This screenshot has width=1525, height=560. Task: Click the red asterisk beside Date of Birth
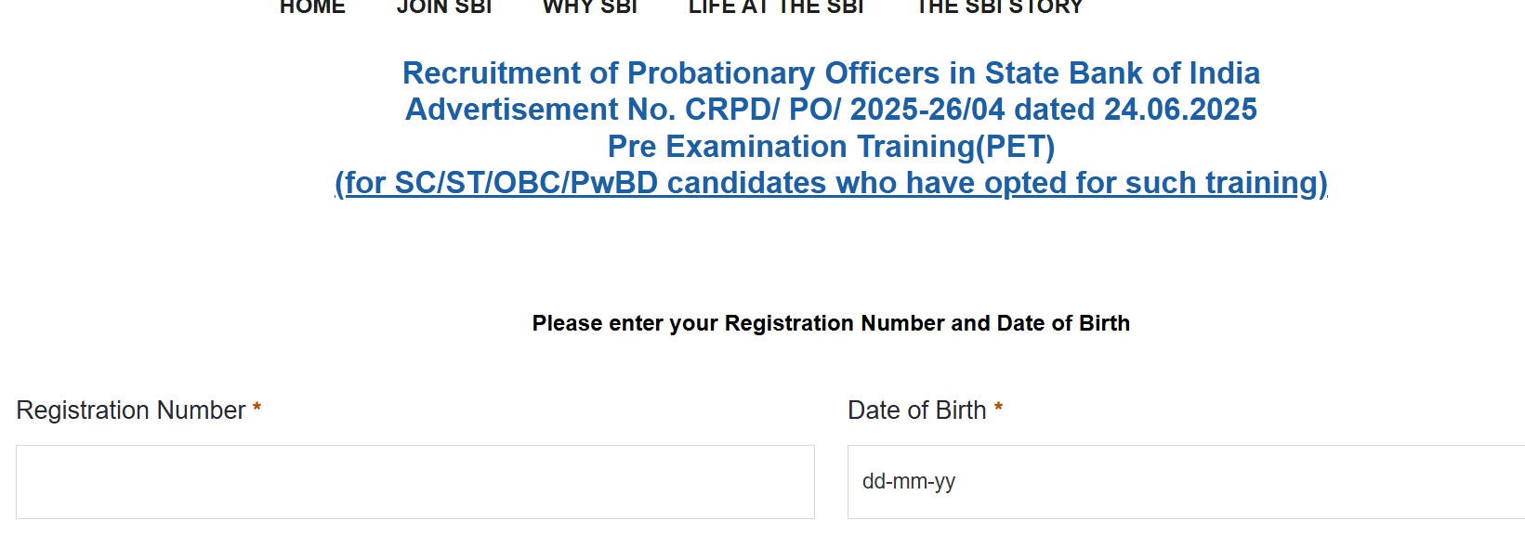(x=998, y=408)
